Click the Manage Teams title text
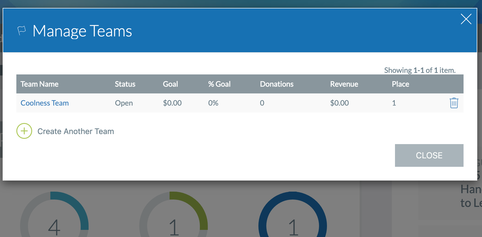This screenshot has width=482, height=237. click(82, 31)
